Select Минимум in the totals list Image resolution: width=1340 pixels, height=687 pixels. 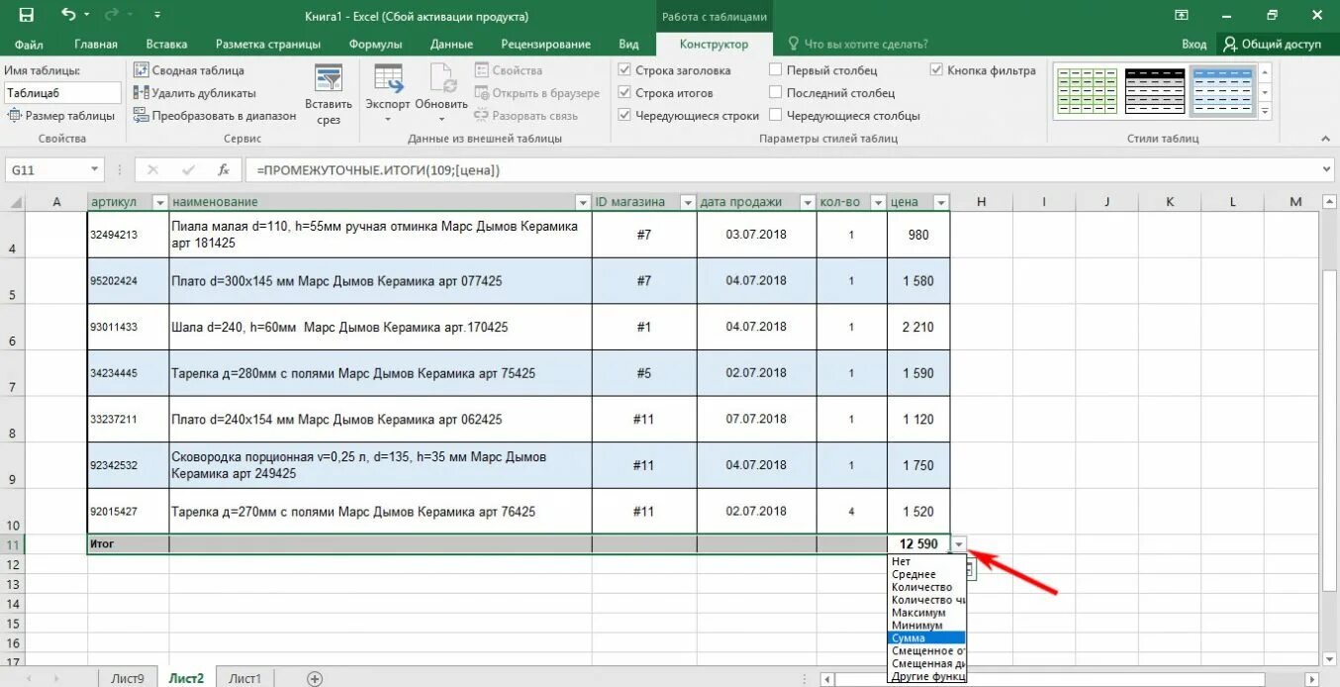click(x=927, y=627)
